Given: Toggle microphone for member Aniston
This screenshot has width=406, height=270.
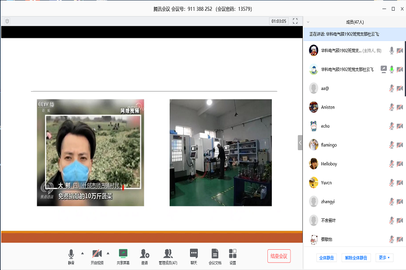Looking at the screenshot, I should 391,107.
